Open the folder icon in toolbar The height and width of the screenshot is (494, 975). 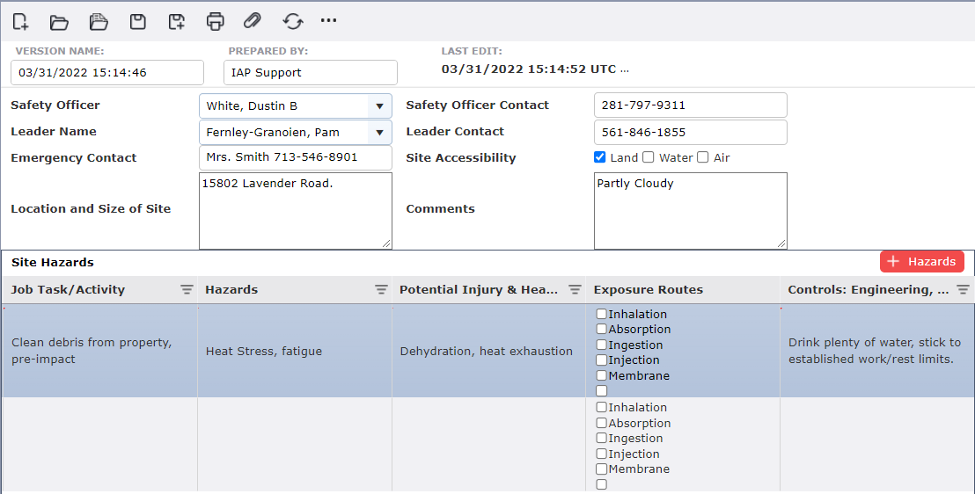[x=59, y=22]
